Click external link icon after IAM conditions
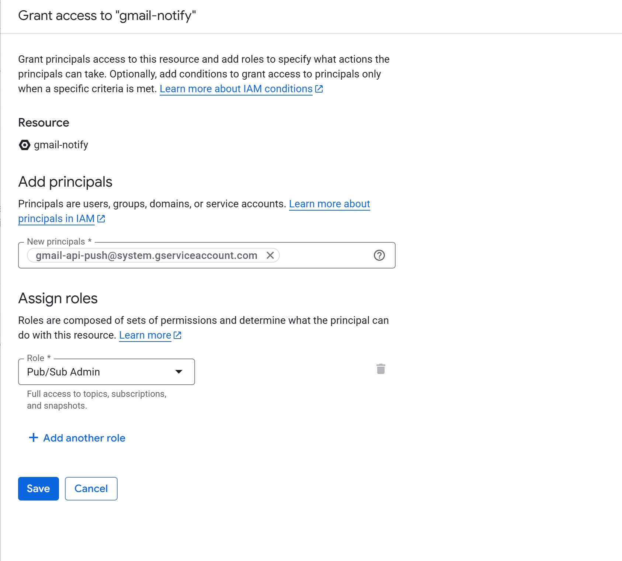The width and height of the screenshot is (622, 561). coord(319,89)
